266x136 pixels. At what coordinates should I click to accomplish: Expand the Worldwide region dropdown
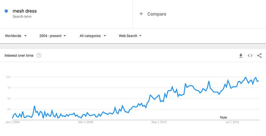pos(16,36)
